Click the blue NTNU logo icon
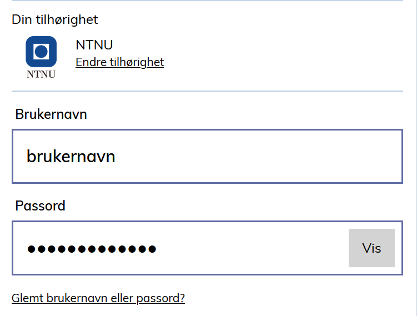Screen dimensions: 417x316 coord(41,52)
